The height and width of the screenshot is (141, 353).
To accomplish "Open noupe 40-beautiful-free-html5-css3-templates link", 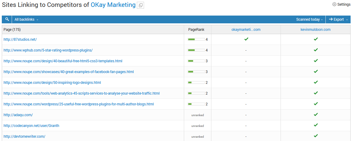I will (63, 61).
